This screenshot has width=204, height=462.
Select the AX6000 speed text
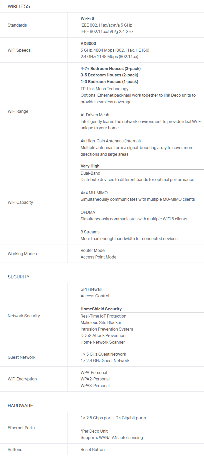click(88, 43)
